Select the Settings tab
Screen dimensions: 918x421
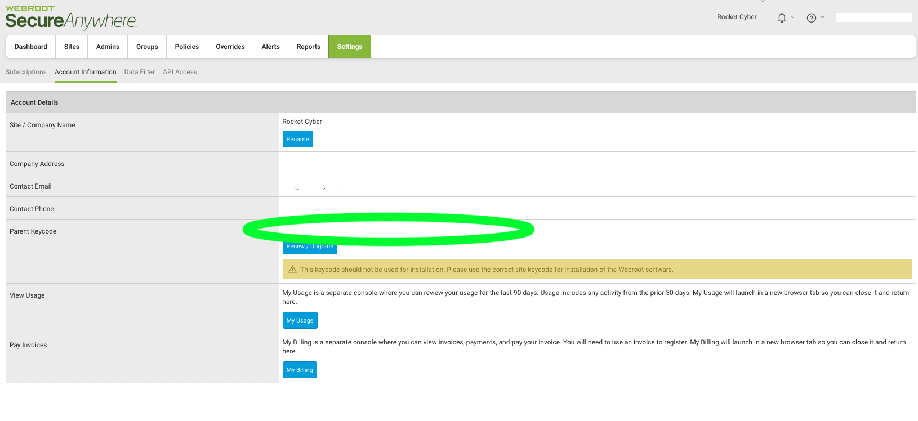tap(350, 47)
